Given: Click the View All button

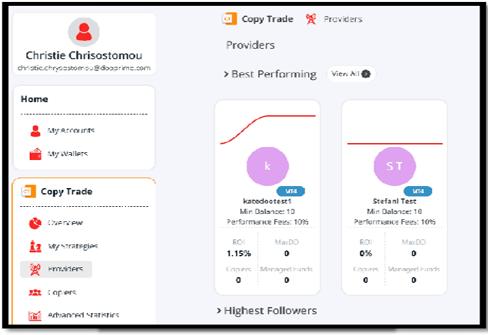Looking at the screenshot, I should pos(351,74).
